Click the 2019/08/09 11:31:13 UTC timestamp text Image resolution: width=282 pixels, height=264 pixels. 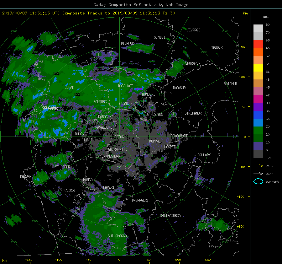point(31,13)
